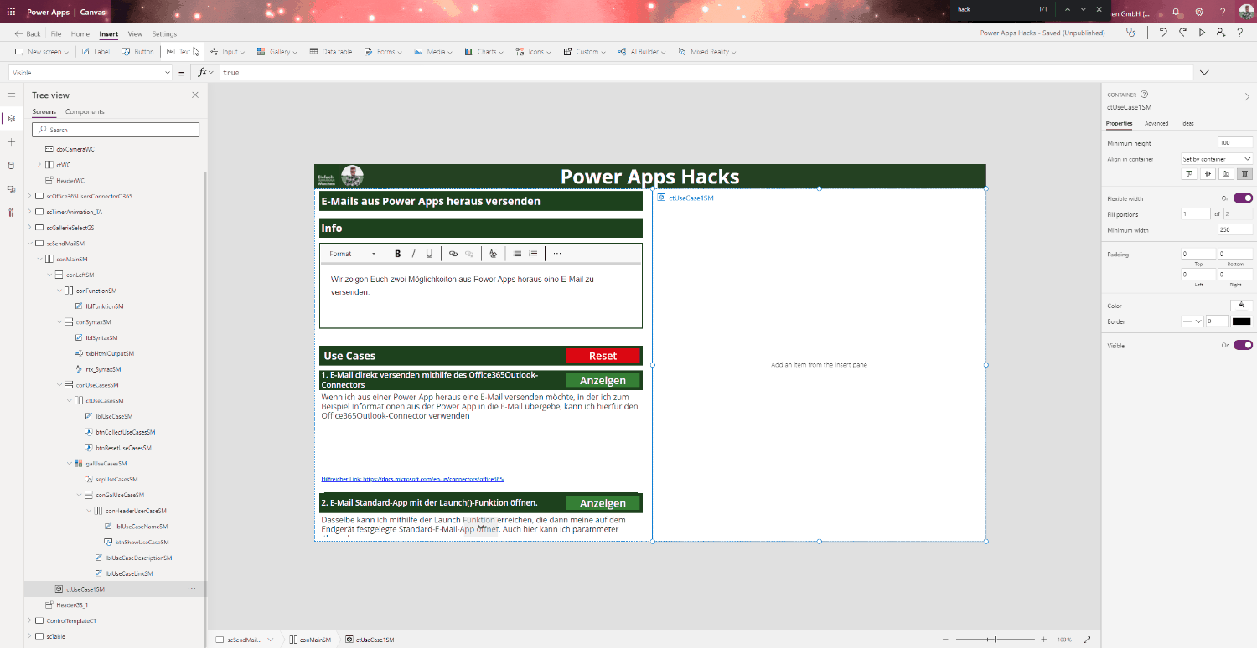Collapse the properties pane chevron
1257x648 pixels.
[x=1247, y=96]
